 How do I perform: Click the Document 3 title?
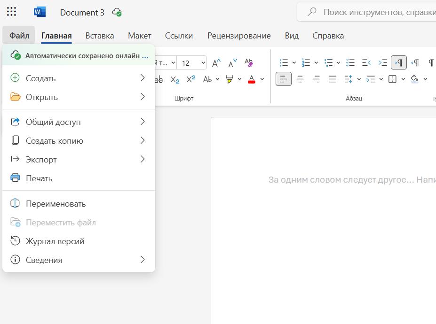pyautogui.click(x=82, y=13)
